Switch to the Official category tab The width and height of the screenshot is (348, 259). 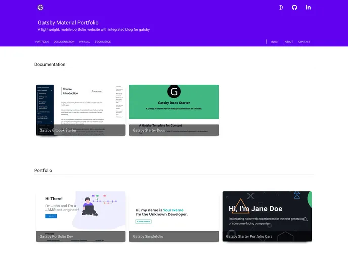point(84,42)
